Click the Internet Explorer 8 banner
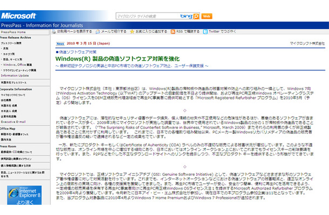This screenshot has height=215, width=329. (x=24, y=195)
